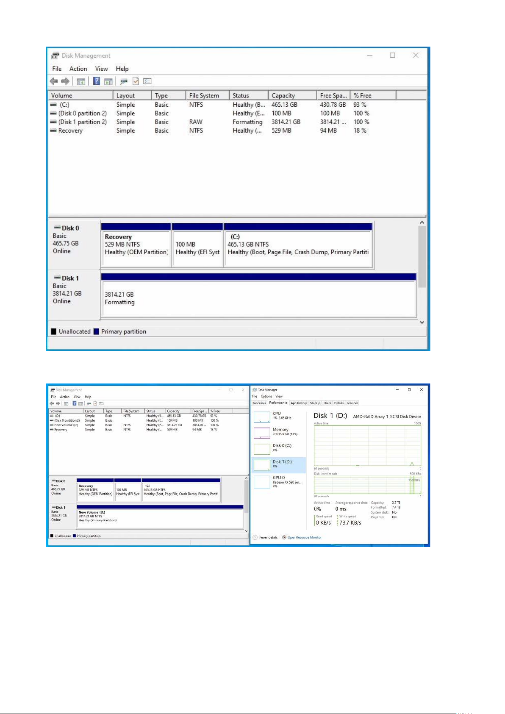Click "430.78 GB" free space cell in large window

[333, 105]
